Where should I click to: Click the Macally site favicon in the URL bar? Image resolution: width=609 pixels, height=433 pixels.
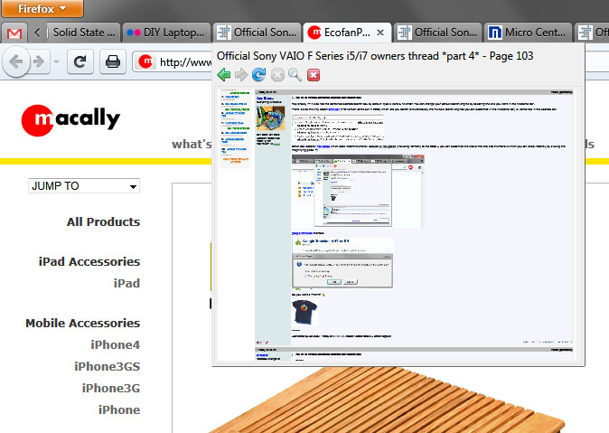point(146,61)
